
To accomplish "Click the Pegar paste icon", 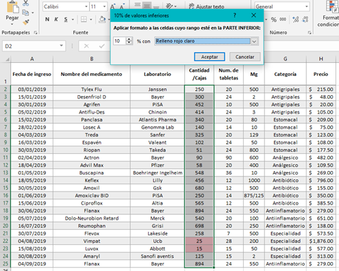I will 12,7.
